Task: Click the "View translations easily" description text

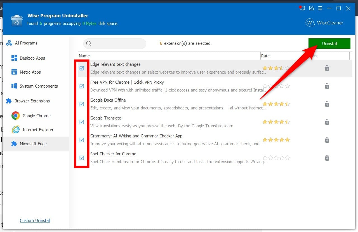Action: point(162,126)
